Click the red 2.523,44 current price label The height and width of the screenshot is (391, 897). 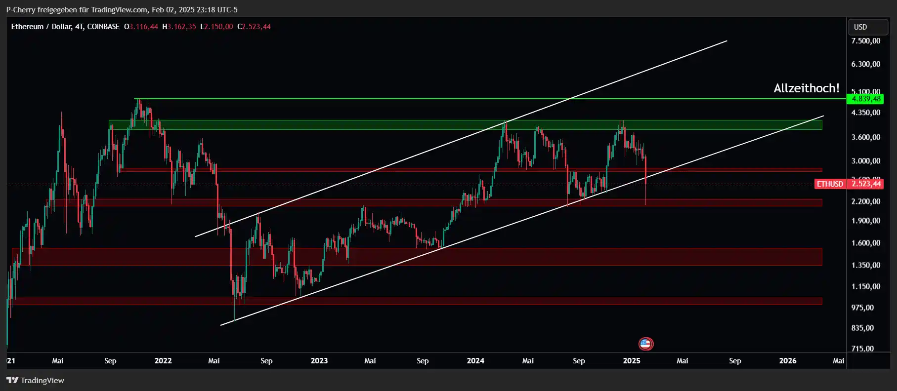866,184
